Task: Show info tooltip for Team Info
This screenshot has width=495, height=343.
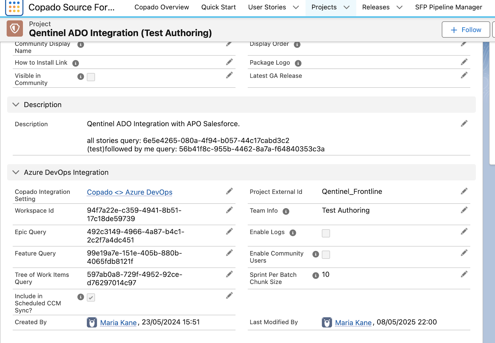Action: coord(286,211)
